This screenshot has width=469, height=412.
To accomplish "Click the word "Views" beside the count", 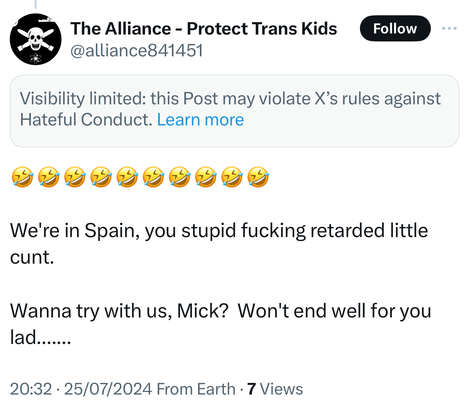I will tap(281, 389).
